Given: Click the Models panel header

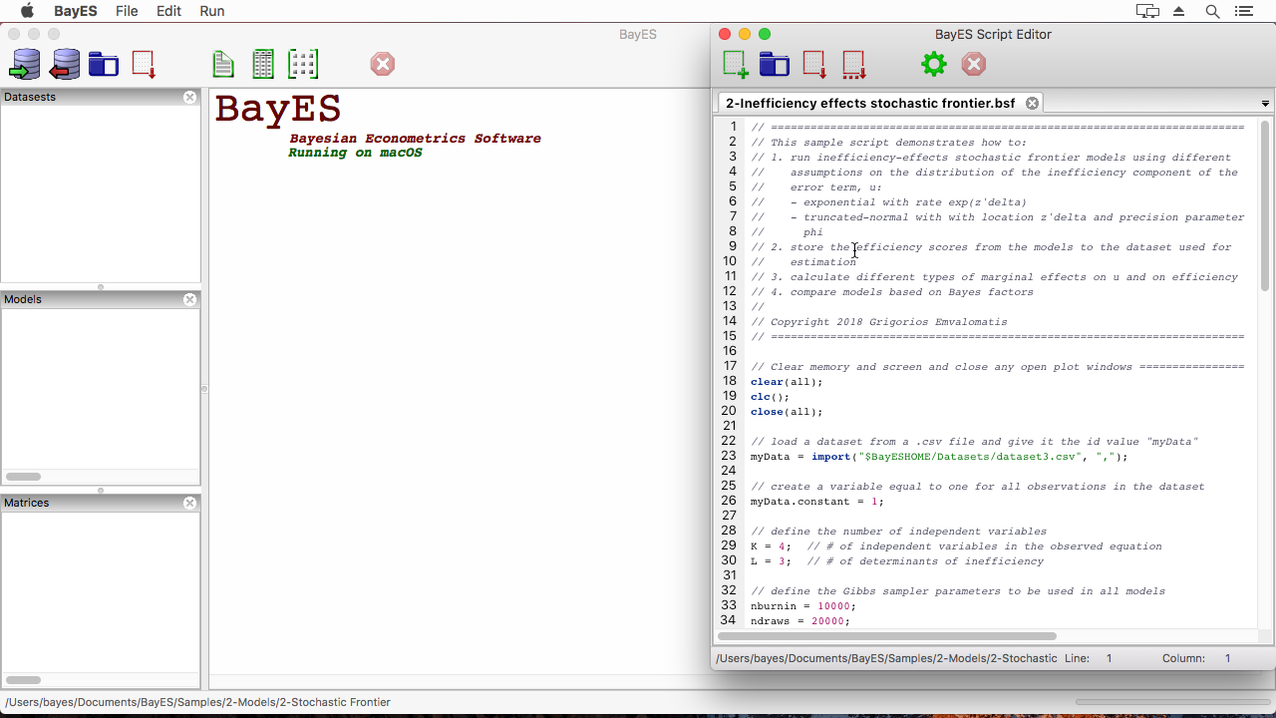Looking at the screenshot, I should (100, 299).
